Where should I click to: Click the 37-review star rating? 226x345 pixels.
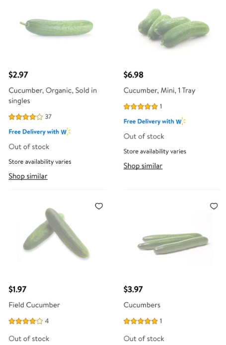pyautogui.click(x=30, y=117)
